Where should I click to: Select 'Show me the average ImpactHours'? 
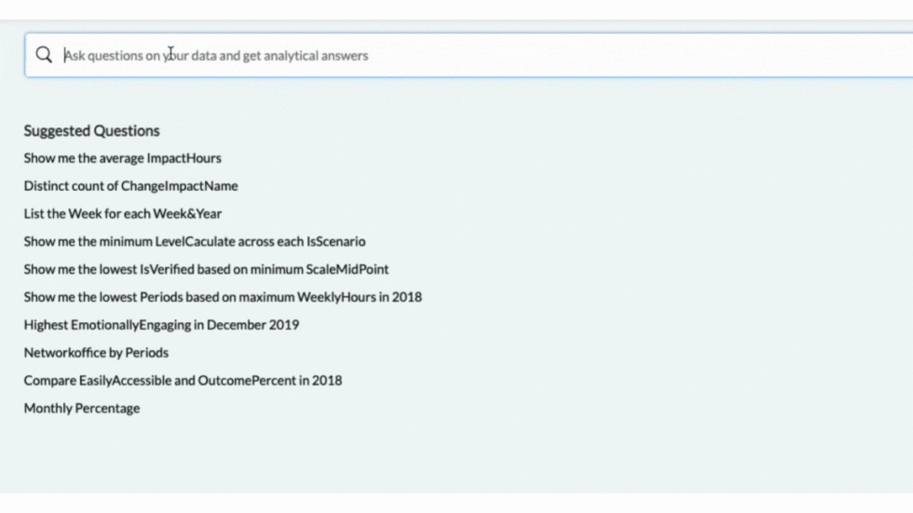[122, 157]
